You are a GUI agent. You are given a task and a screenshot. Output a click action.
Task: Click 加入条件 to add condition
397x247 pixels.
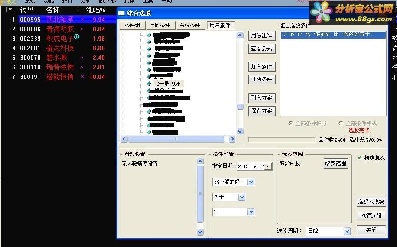[261, 67]
